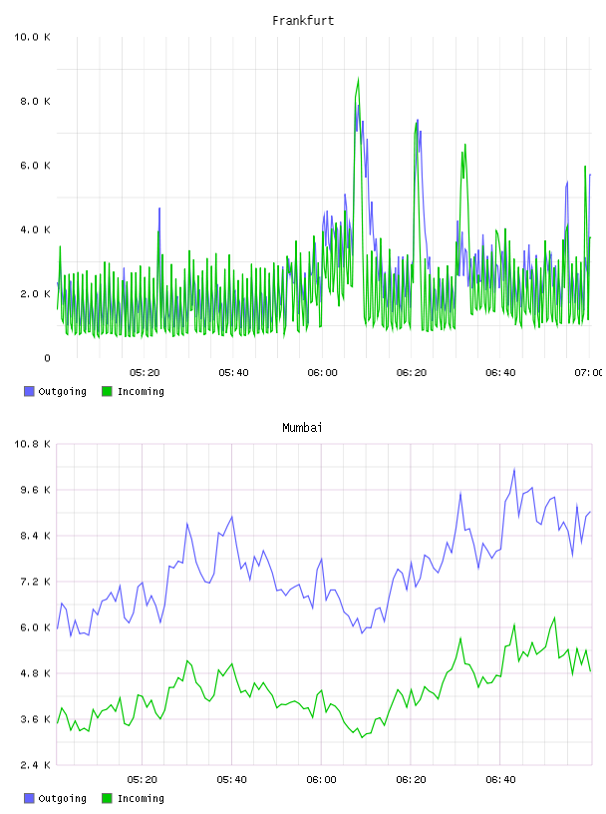Click the 10.0 K label on Frankfurt axis
This screenshot has height=814, width=606.
coord(32,37)
